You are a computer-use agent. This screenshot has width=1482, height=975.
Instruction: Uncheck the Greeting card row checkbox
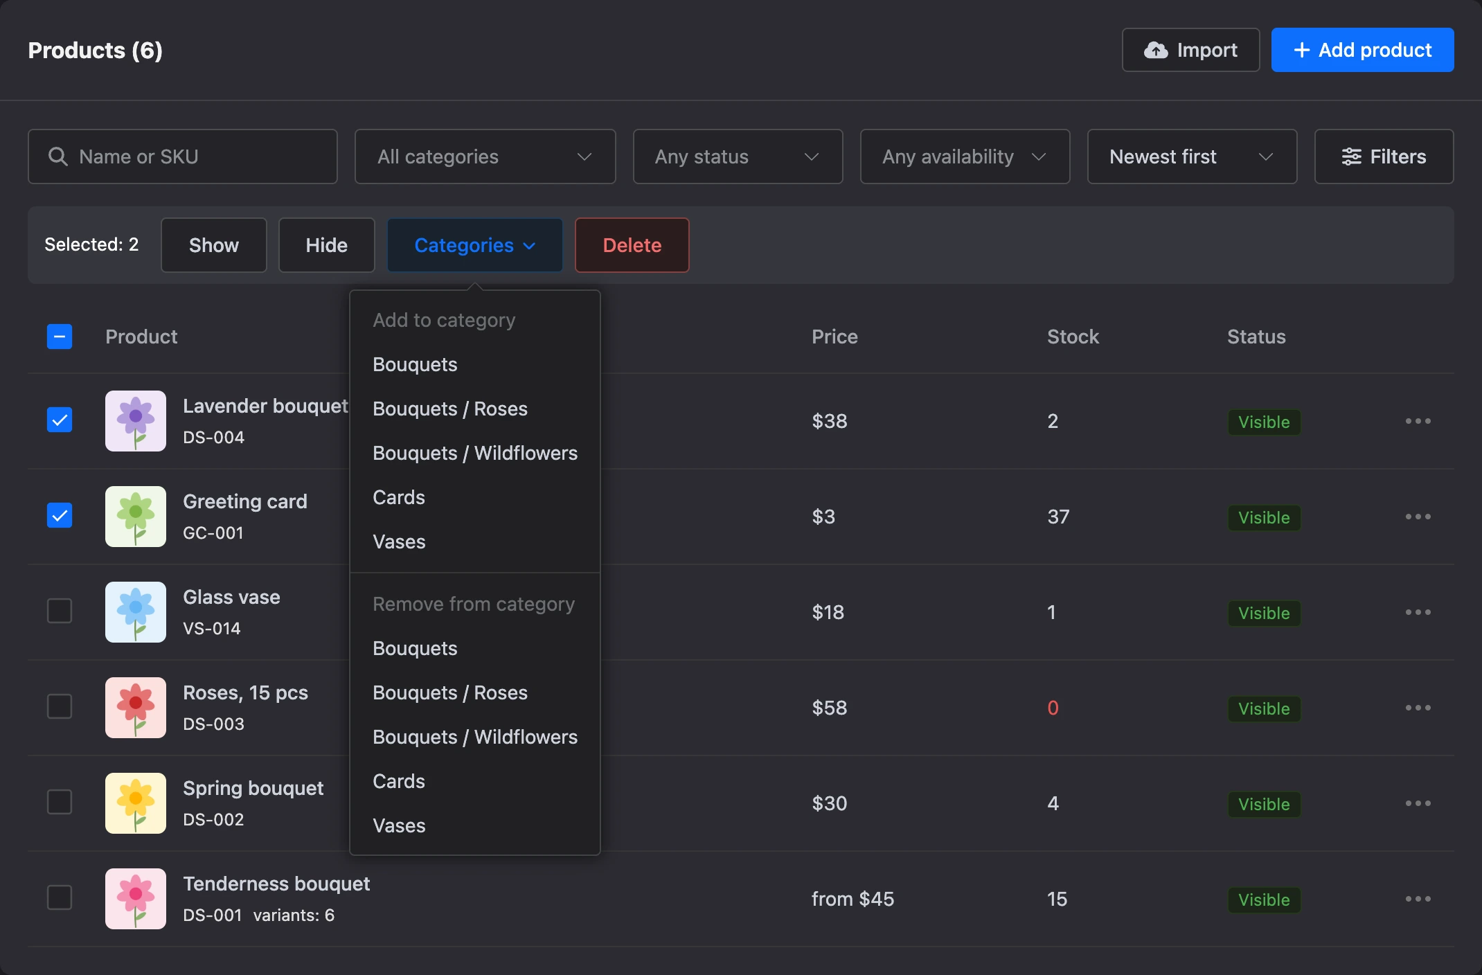click(x=60, y=515)
